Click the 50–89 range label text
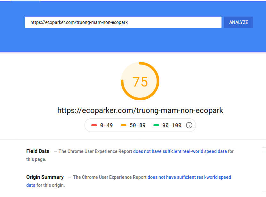 click(x=138, y=125)
